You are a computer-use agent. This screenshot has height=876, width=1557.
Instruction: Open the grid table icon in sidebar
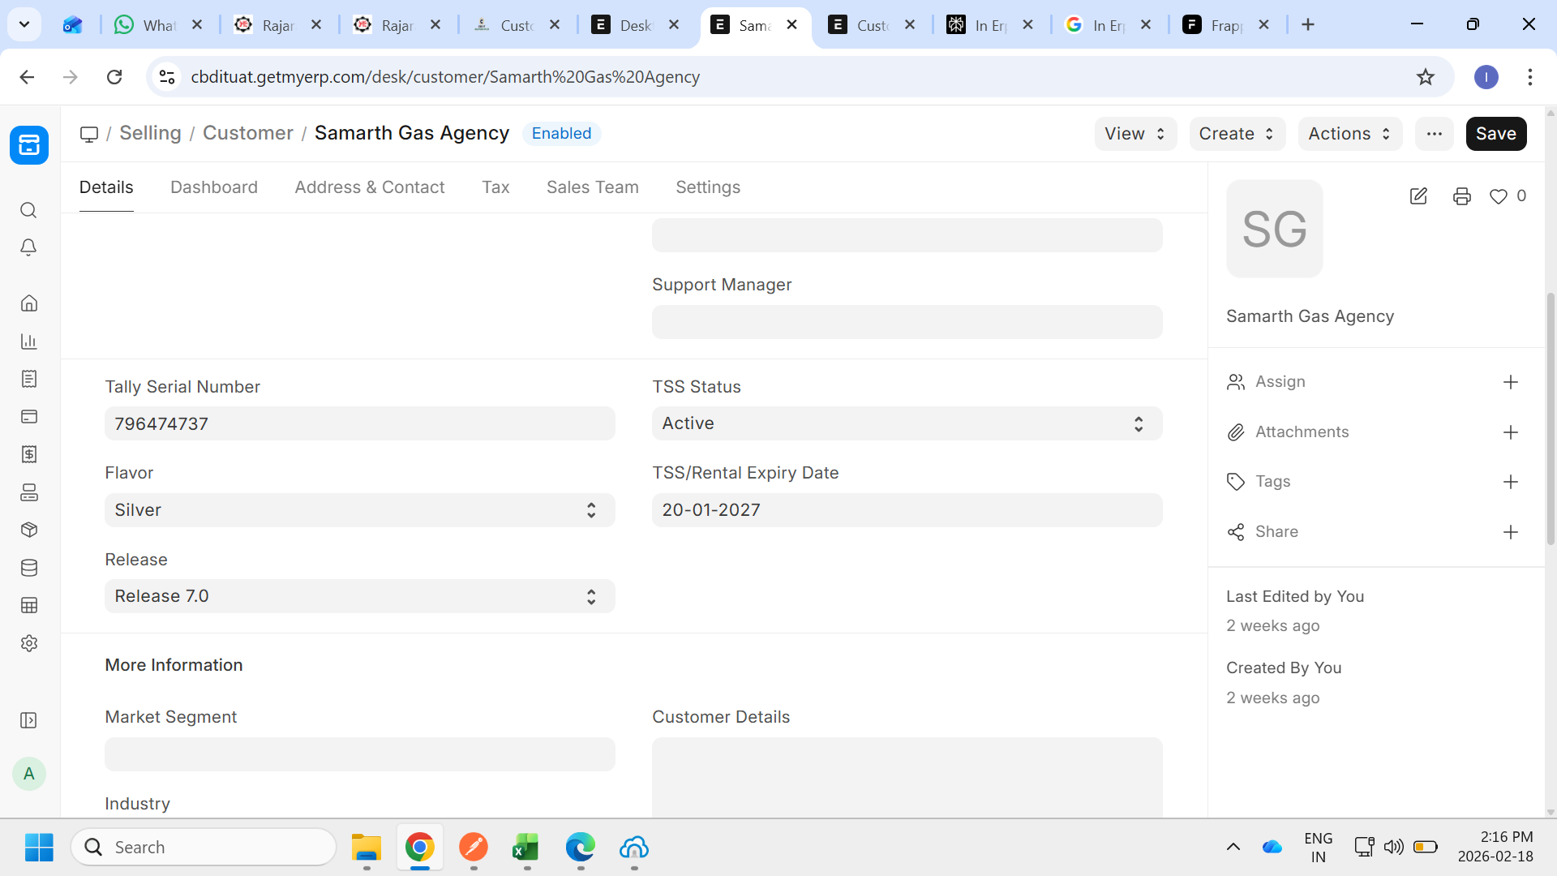[x=28, y=605]
